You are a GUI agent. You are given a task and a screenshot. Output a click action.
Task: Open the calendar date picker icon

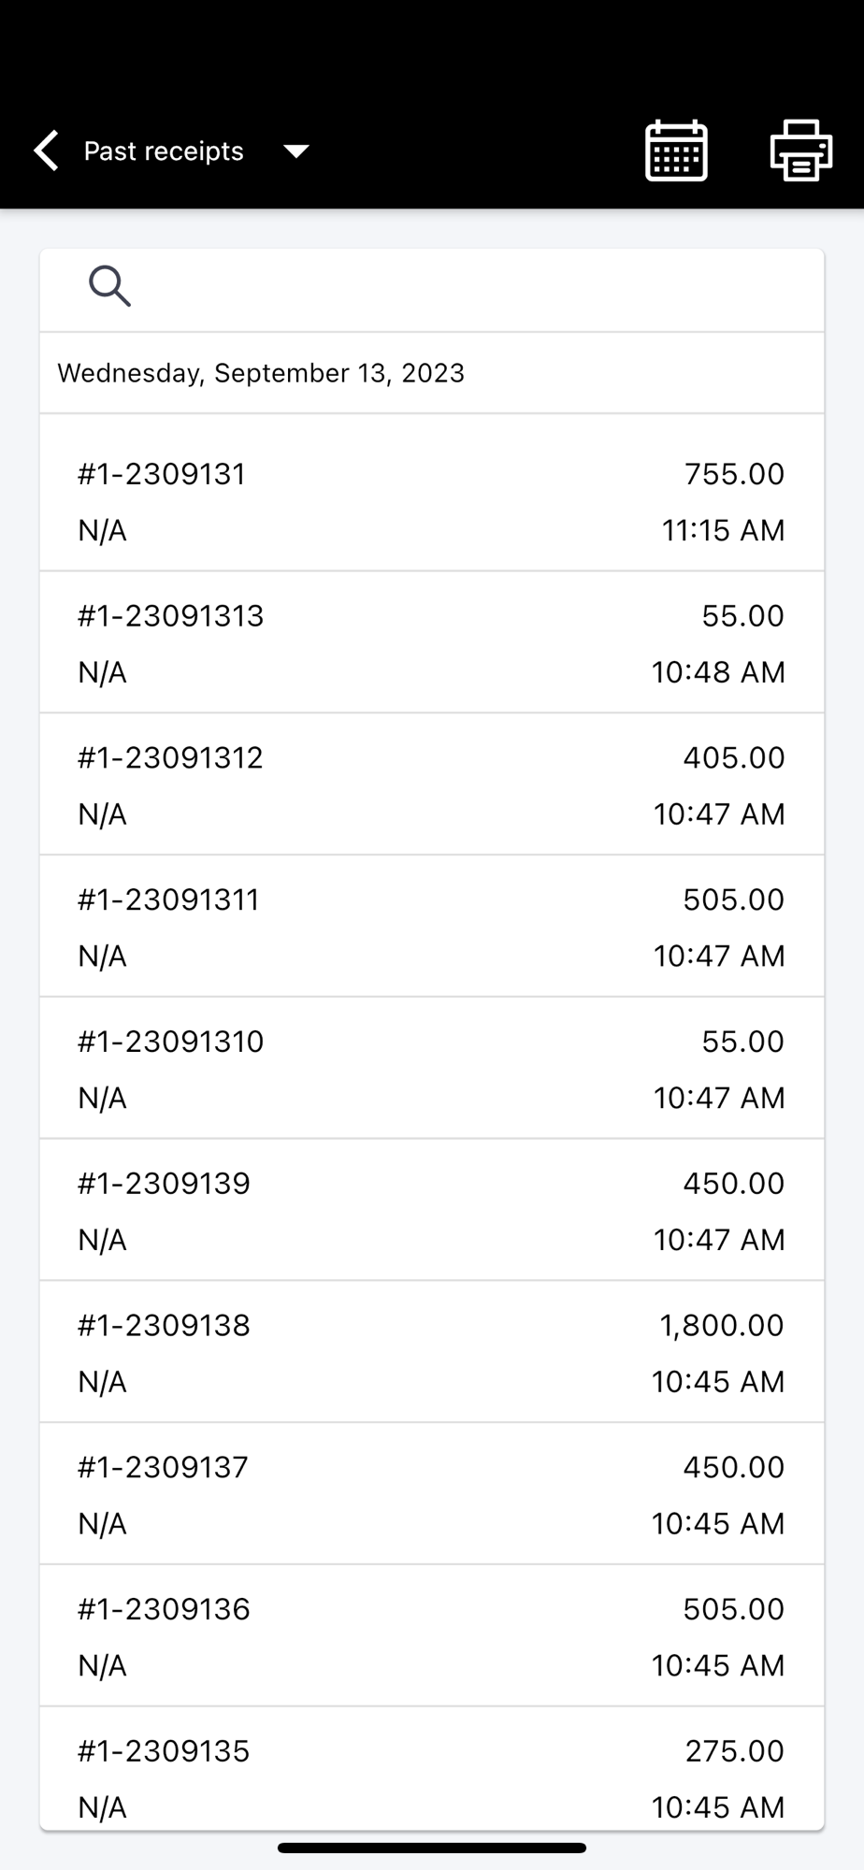(676, 151)
